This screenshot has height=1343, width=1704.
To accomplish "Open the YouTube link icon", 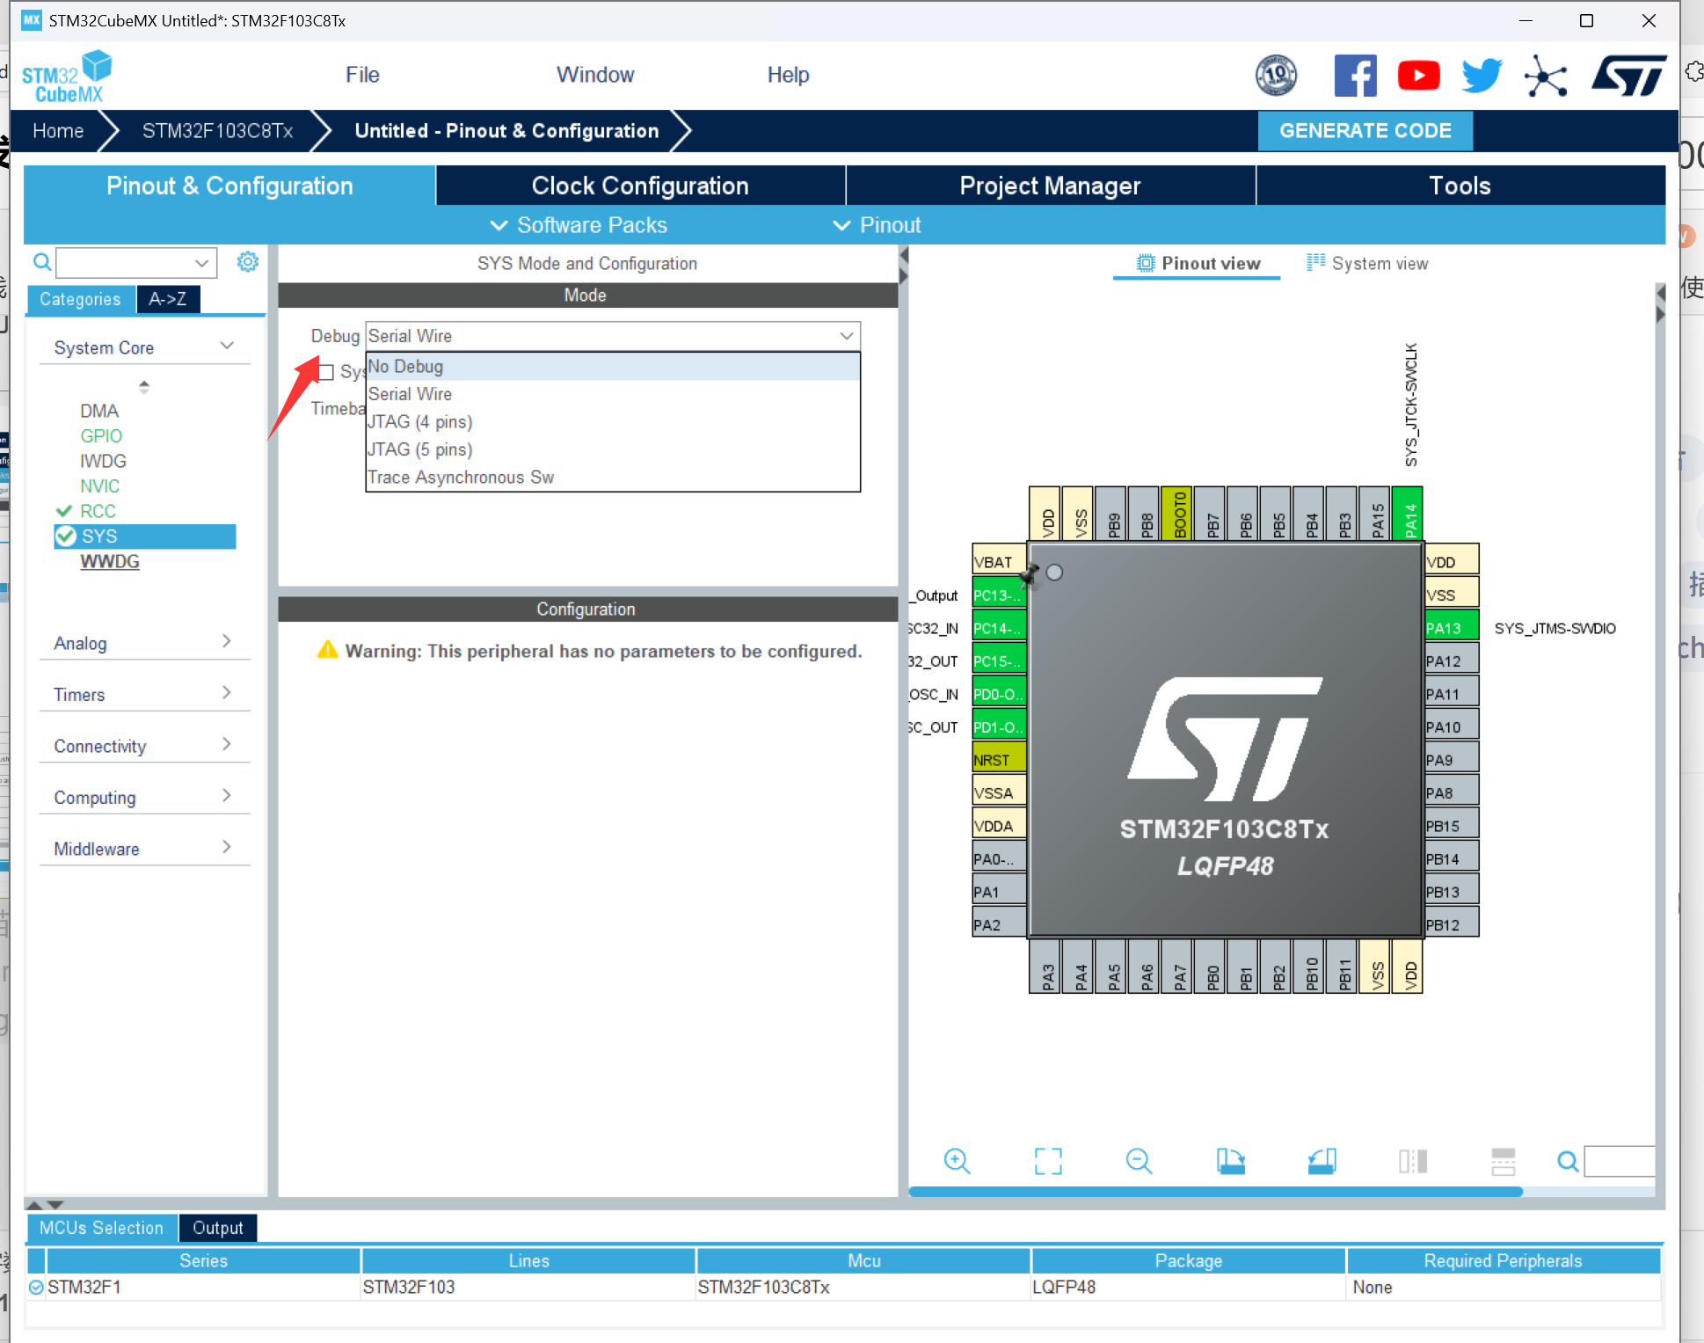I will [x=1418, y=76].
